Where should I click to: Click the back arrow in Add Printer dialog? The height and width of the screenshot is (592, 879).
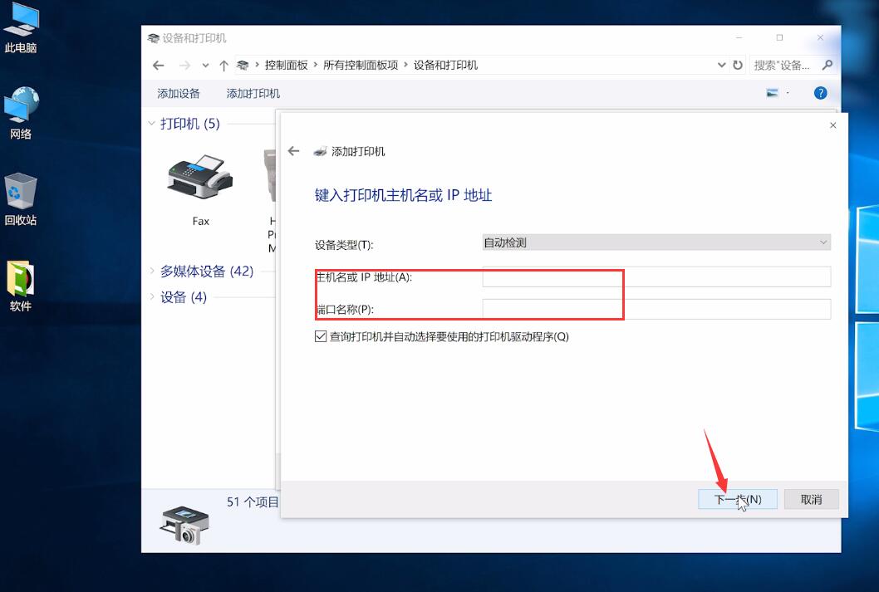pos(292,150)
